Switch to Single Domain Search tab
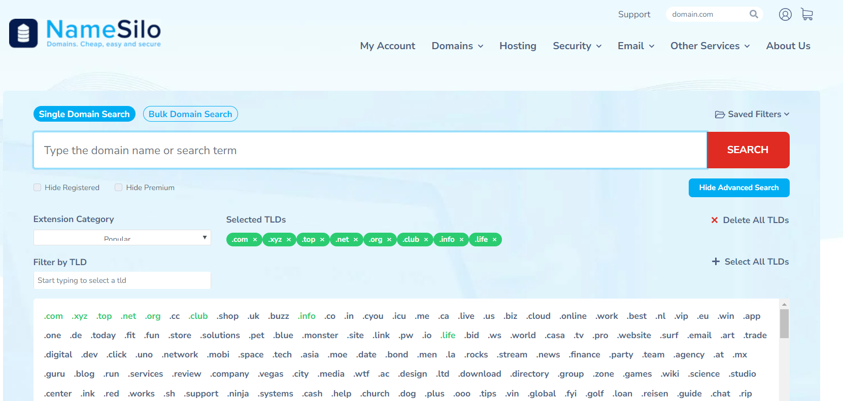843x401 pixels. pos(84,114)
